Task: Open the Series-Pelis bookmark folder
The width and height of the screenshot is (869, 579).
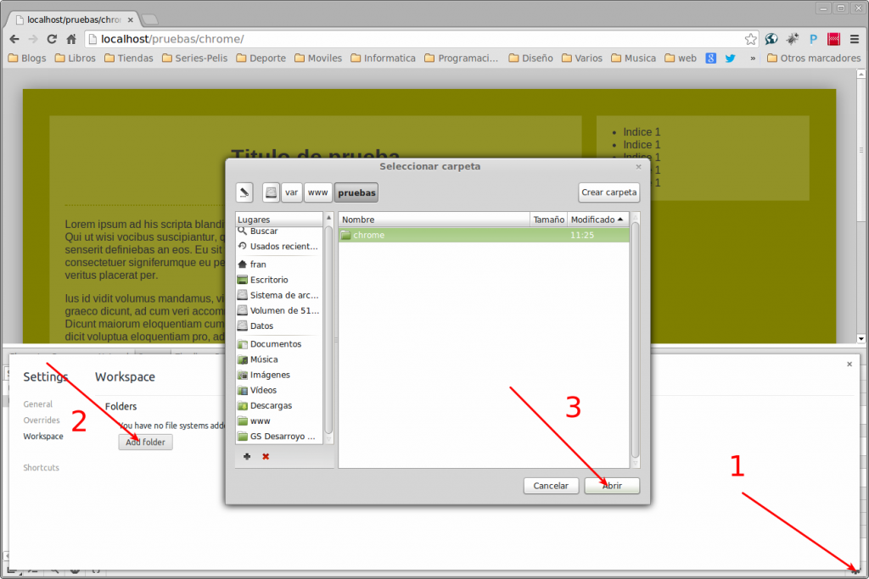Action: coord(194,58)
